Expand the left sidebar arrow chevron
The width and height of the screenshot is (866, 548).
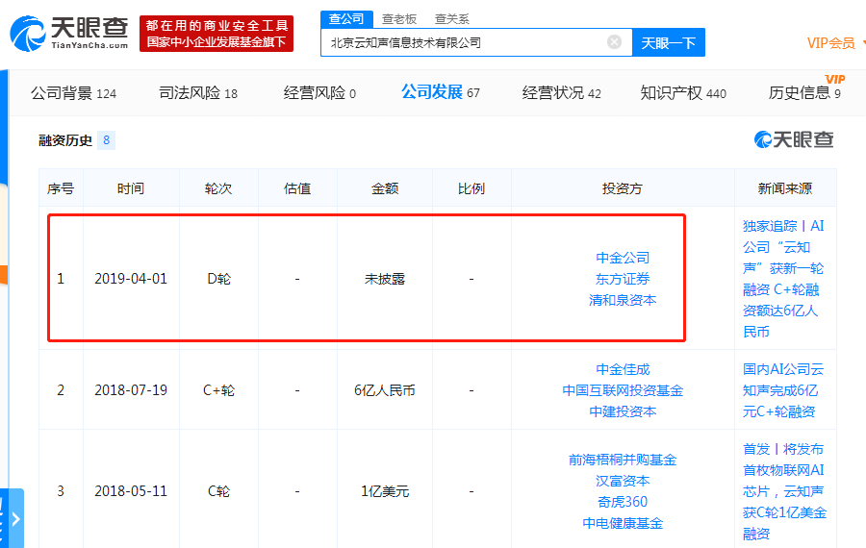[15, 519]
